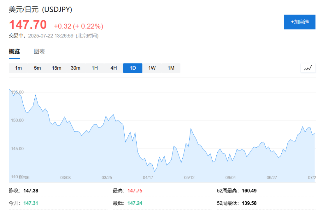Select the 5m timeframe

coord(38,68)
